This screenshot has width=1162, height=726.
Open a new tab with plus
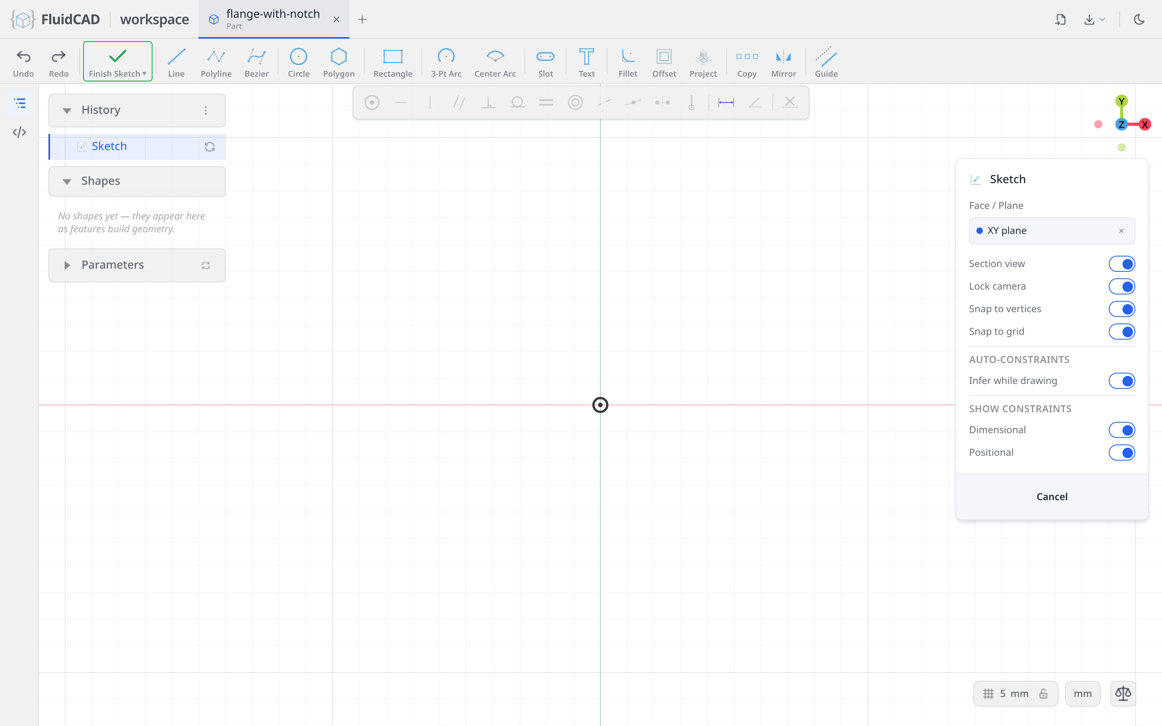[363, 19]
